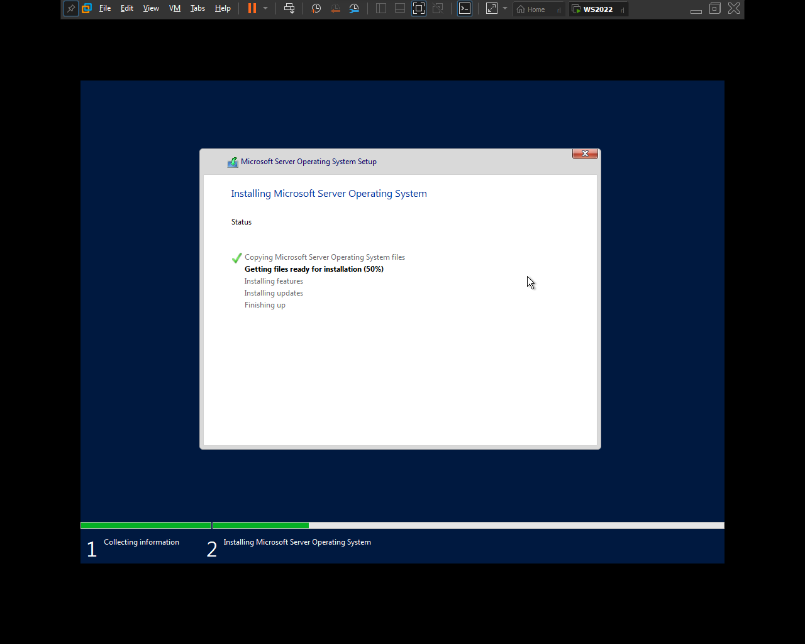Open the Tabs menu
Screen dimensions: 805x644
(197, 9)
